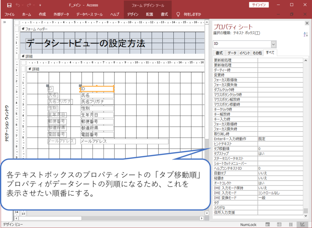Open the Customize Quick Access Toolbar dropdown
This screenshot has width=312, height=228.
tap(40, 5)
